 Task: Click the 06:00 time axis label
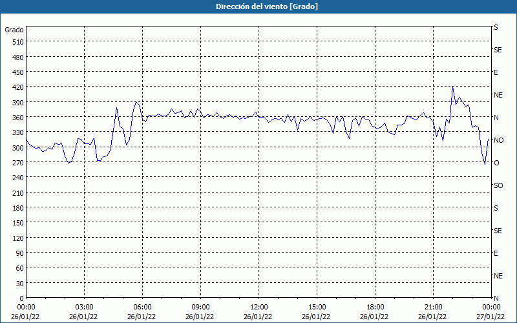(x=142, y=307)
